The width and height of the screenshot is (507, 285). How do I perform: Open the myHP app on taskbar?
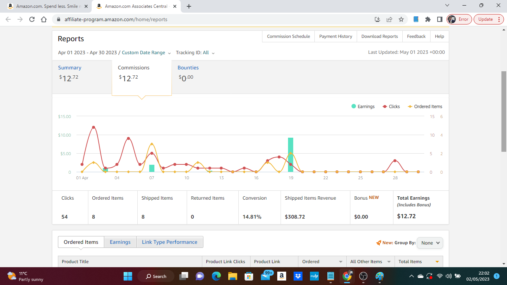point(314,276)
